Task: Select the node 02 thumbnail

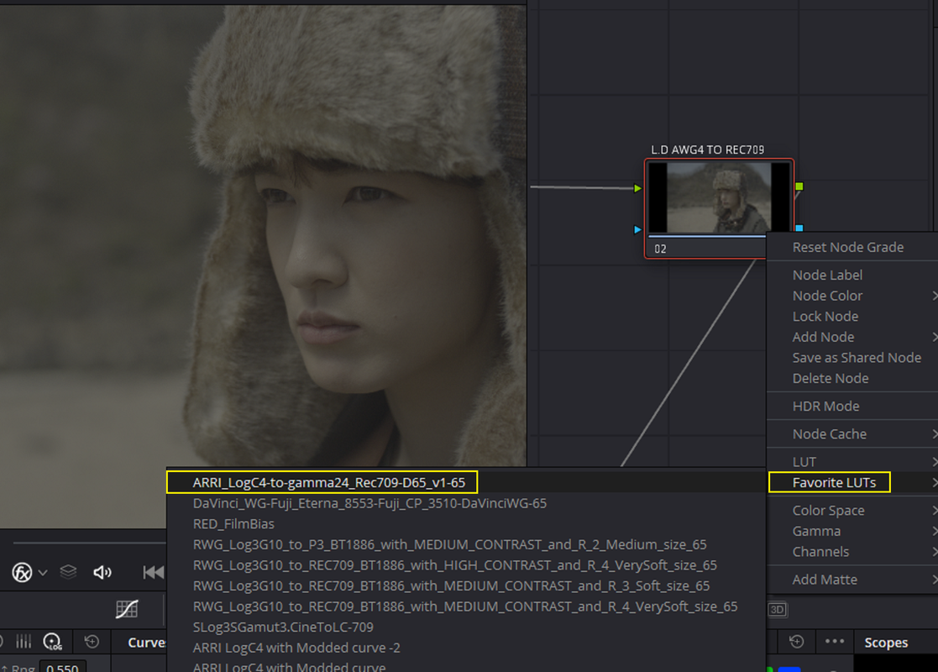Action: pos(719,197)
